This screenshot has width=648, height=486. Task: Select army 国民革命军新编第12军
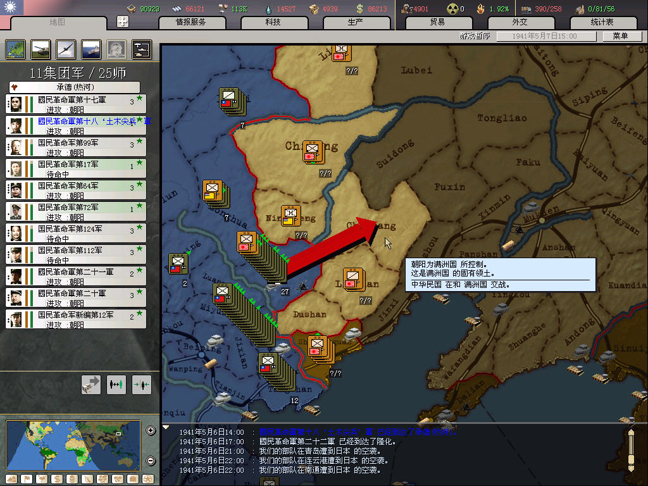[x=76, y=319]
